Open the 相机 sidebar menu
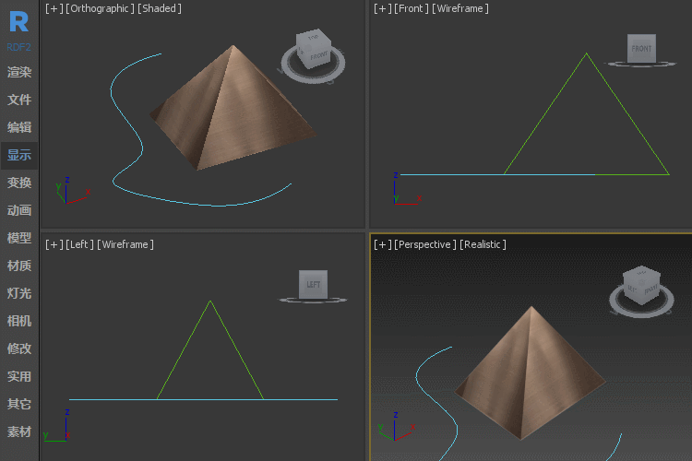Viewport: 692px width, 461px height. [19, 321]
